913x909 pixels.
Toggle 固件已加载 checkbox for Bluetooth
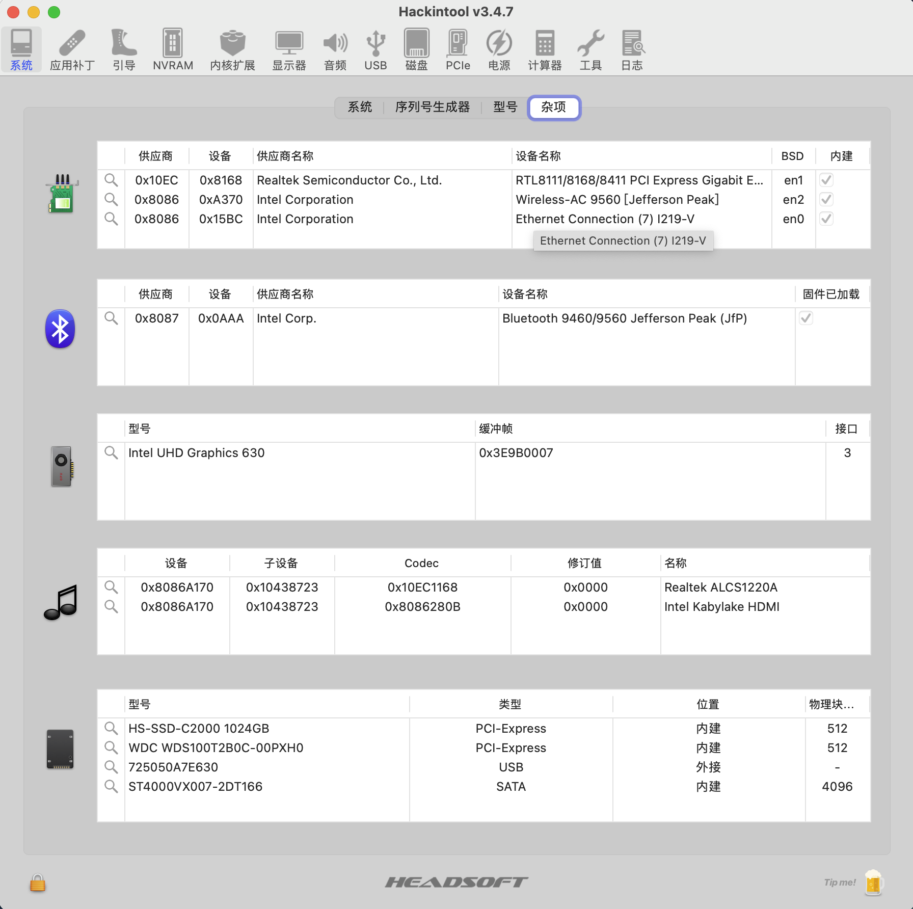coord(806,318)
